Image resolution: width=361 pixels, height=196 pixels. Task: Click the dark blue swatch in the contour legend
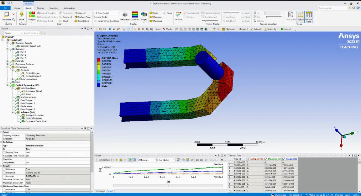[98, 85]
